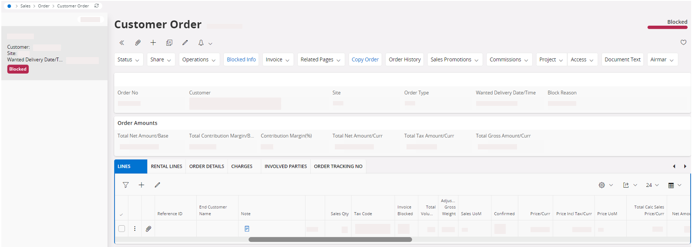
Task: Switch to the Order Details tab
Action: [x=207, y=166]
